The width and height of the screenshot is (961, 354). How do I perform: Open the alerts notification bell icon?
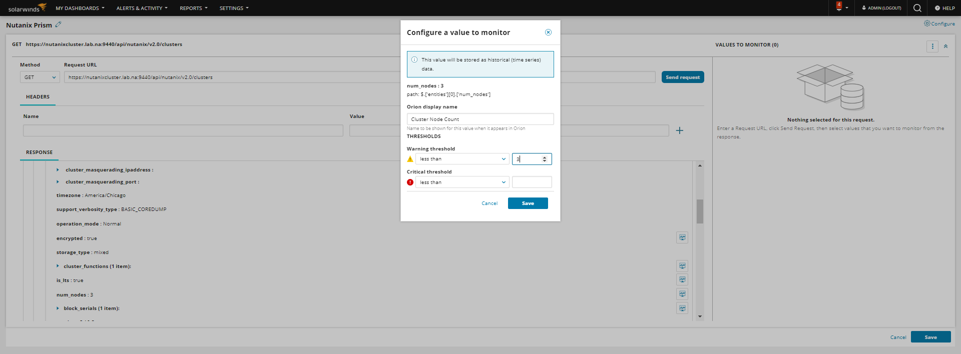point(839,7)
